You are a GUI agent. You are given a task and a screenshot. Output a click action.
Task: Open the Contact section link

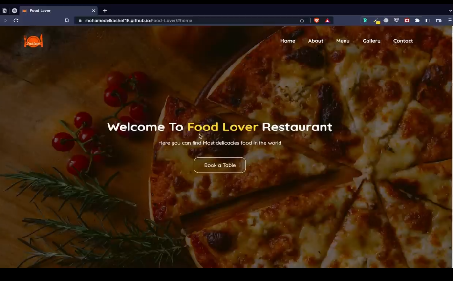coord(403,41)
